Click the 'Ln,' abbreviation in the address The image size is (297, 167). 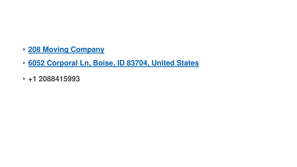(x=85, y=63)
